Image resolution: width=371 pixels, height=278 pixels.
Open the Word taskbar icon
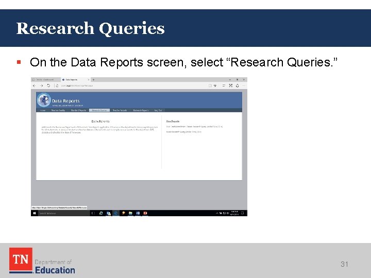click(138, 213)
